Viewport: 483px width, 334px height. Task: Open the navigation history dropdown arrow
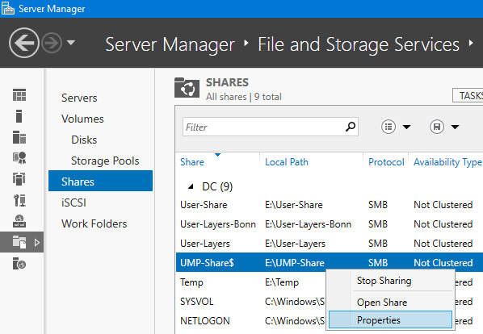pyautogui.click(x=71, y=43)
